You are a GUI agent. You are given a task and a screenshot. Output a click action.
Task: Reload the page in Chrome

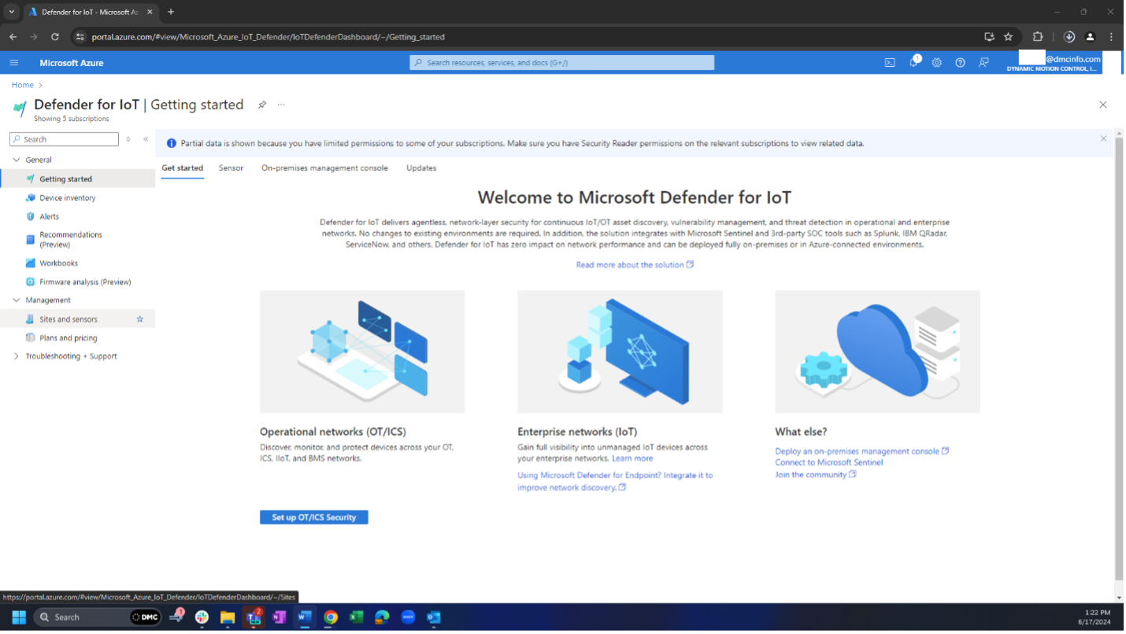pyautogui.click(x=55, y=37)
